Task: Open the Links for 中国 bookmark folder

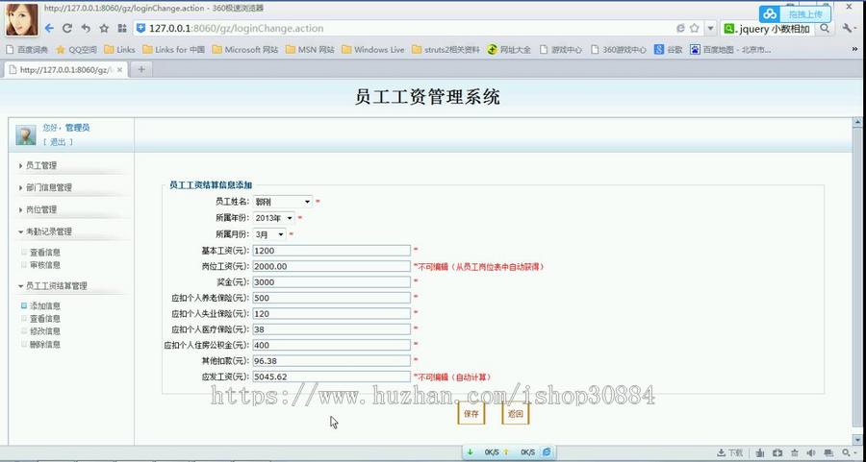Action: (x=173, y=50)
